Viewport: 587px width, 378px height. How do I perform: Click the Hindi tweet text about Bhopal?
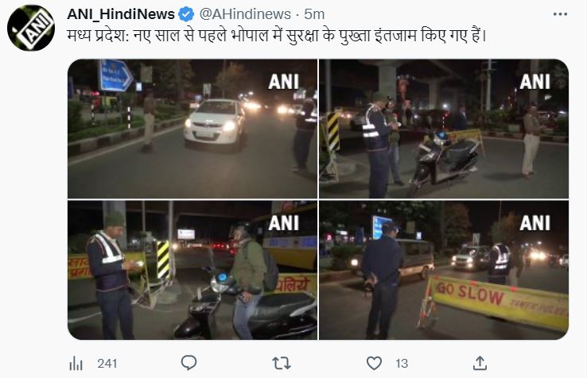[x=277, y=36]
